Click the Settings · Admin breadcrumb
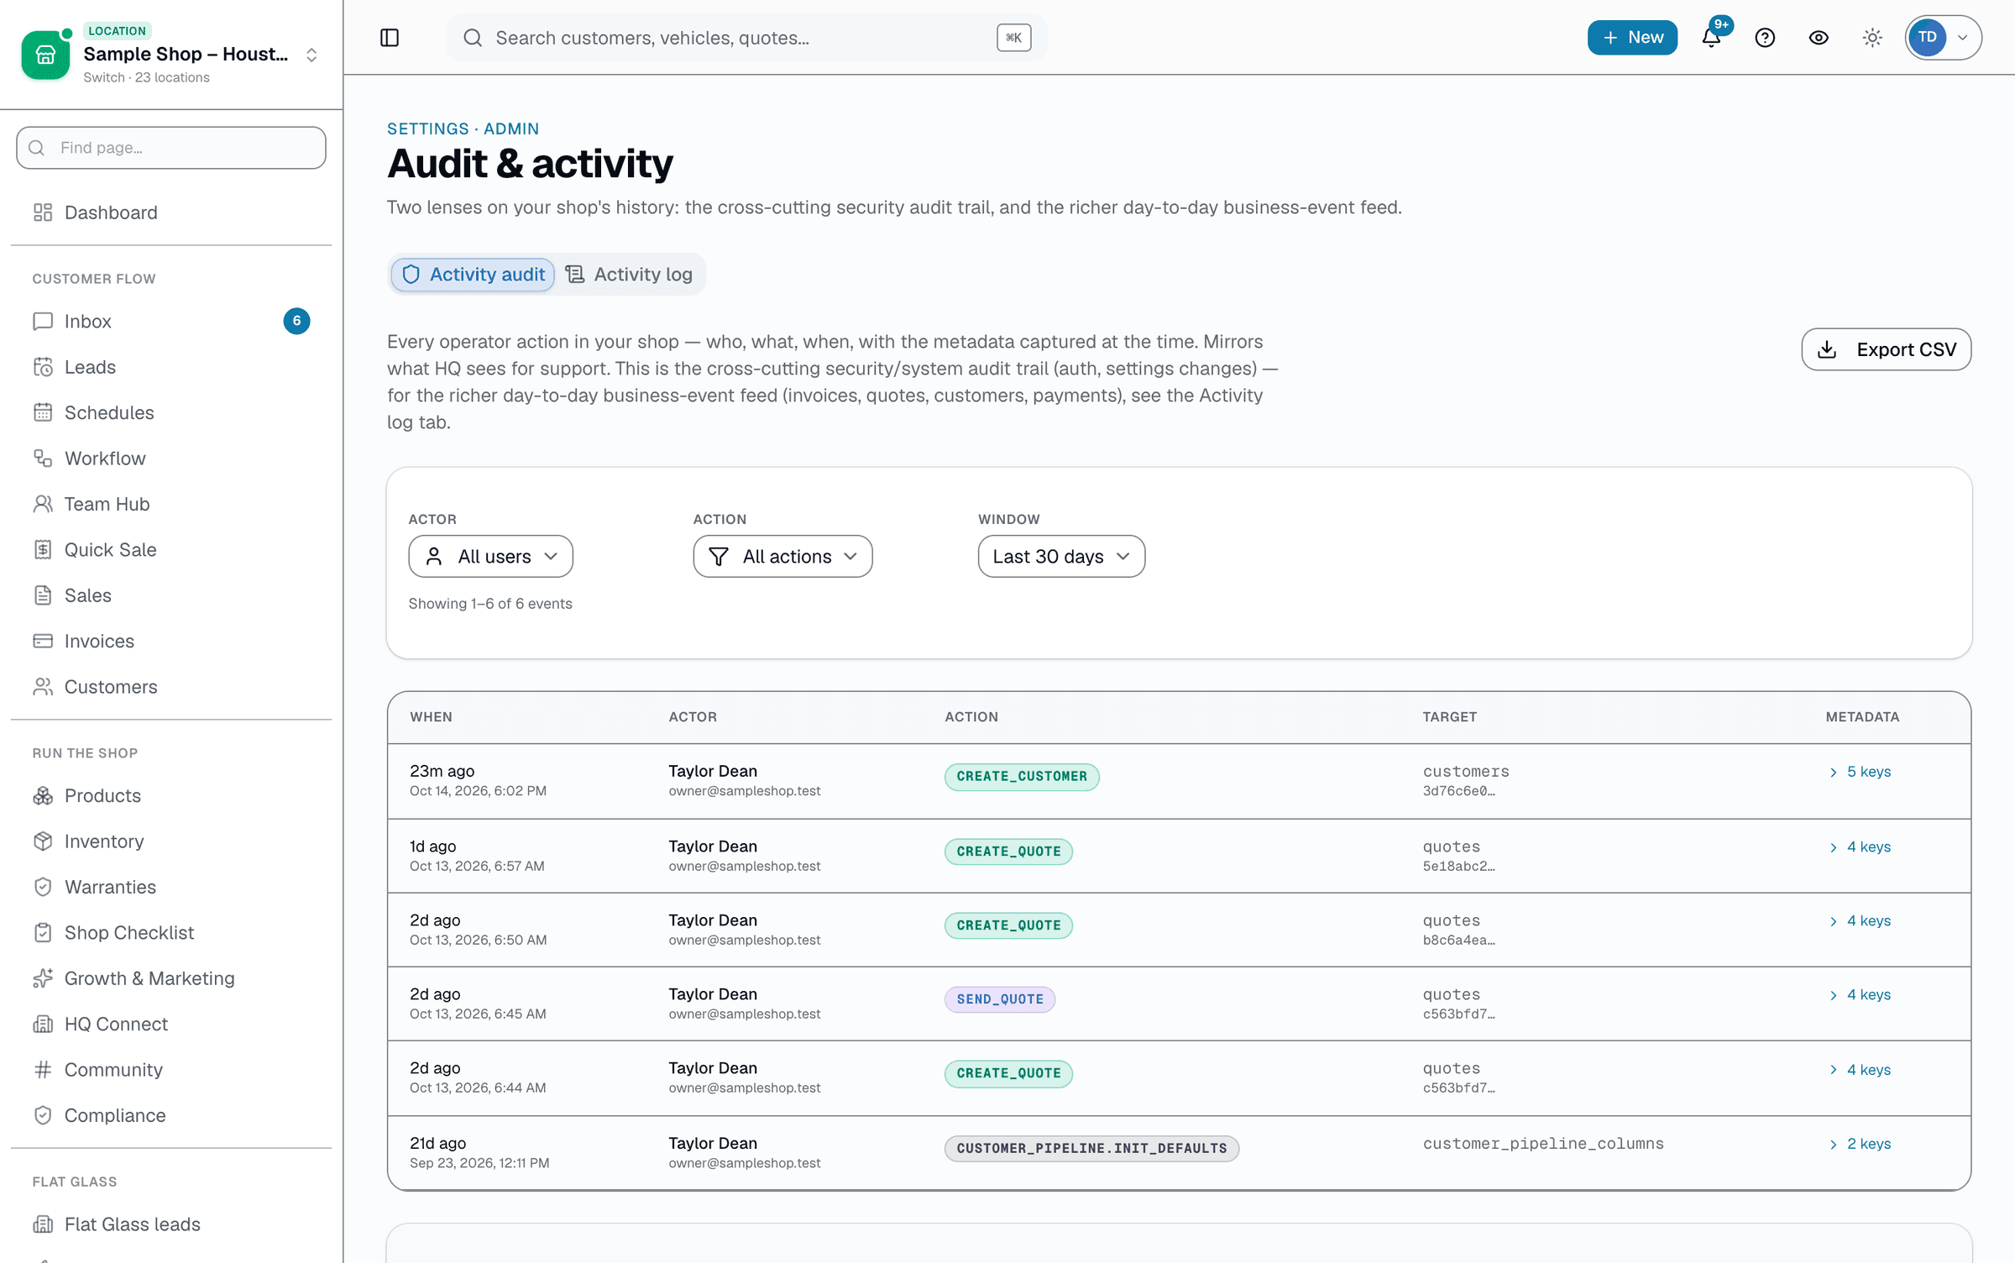 click(x=463, y=128)
